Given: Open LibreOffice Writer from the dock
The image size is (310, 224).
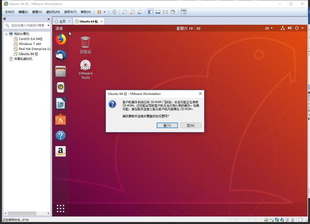Looking at the screenshot, I should point(61,103).
